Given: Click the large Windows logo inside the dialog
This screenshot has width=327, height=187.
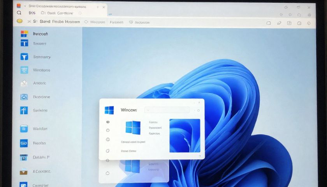Looking at the screenshot, I should (133, 127).
